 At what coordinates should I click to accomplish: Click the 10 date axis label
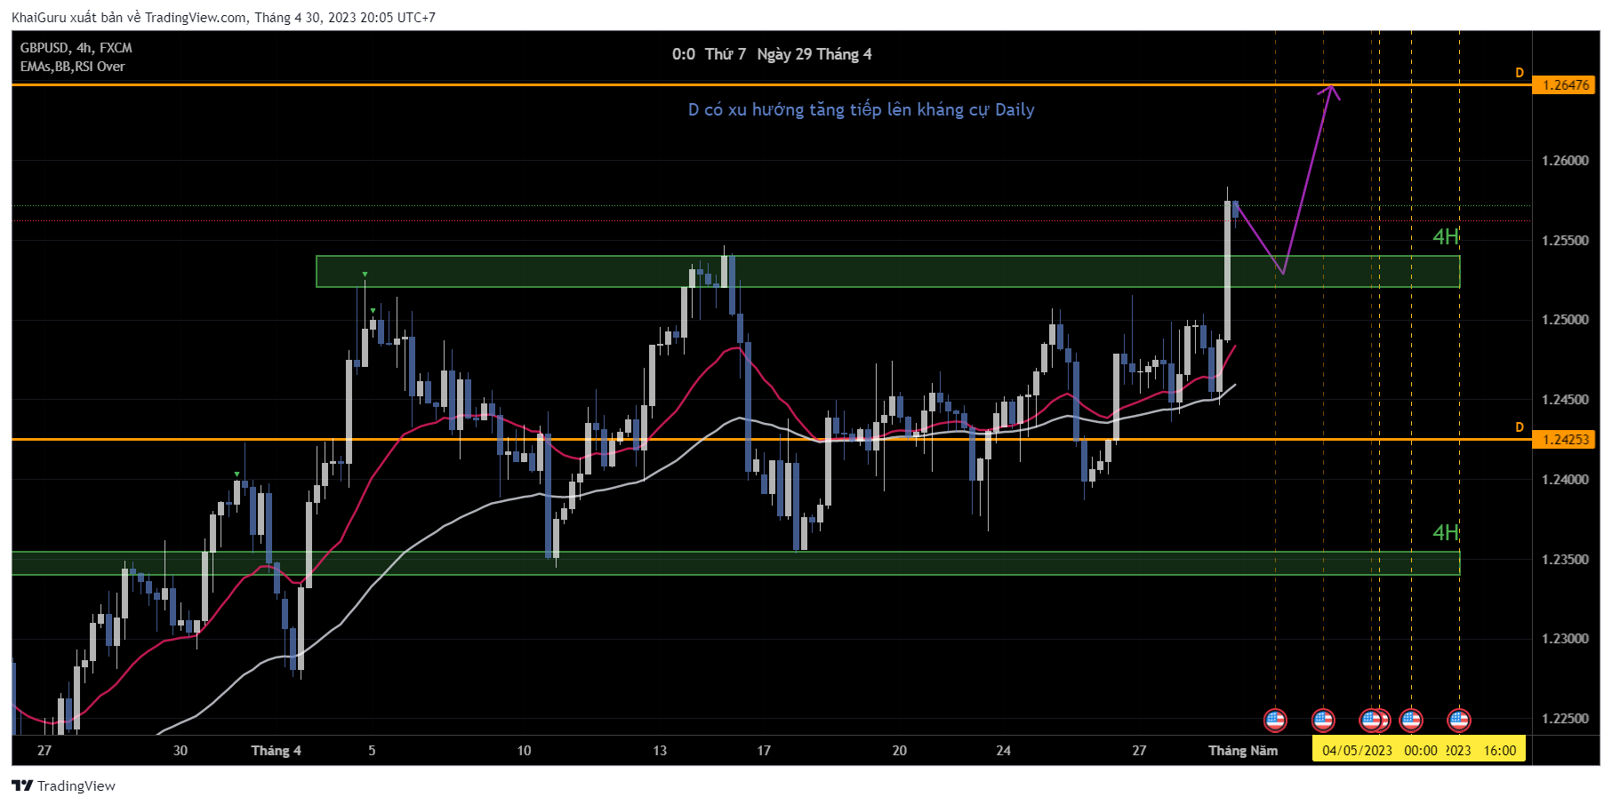click(x=525, y=751)
